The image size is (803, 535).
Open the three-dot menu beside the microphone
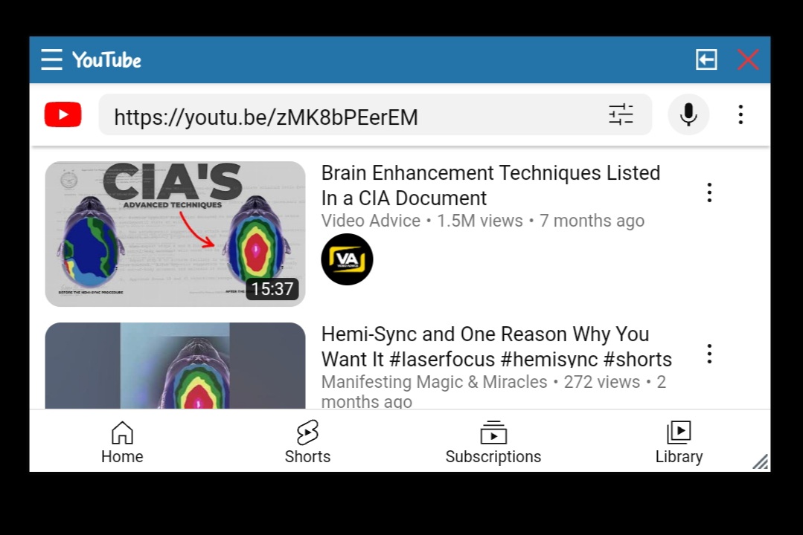point(740,114)
